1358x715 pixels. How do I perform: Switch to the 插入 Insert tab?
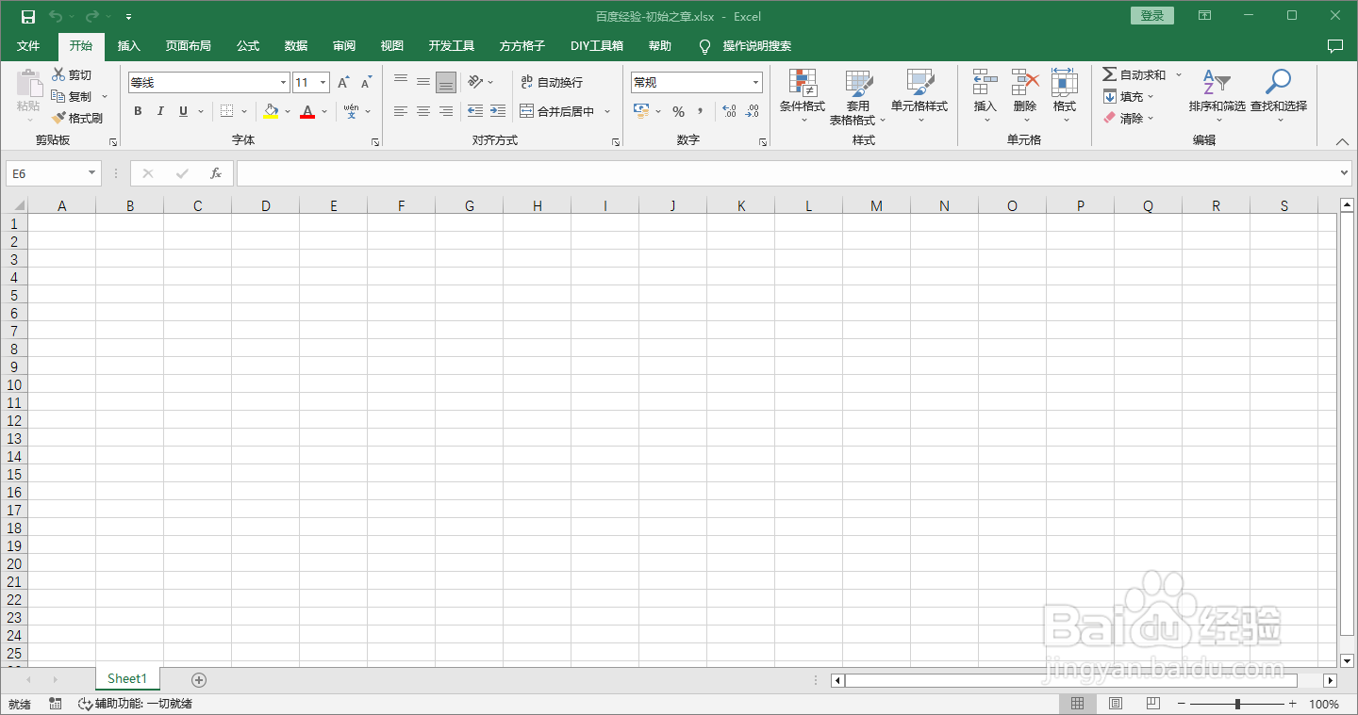coord(128,45)
